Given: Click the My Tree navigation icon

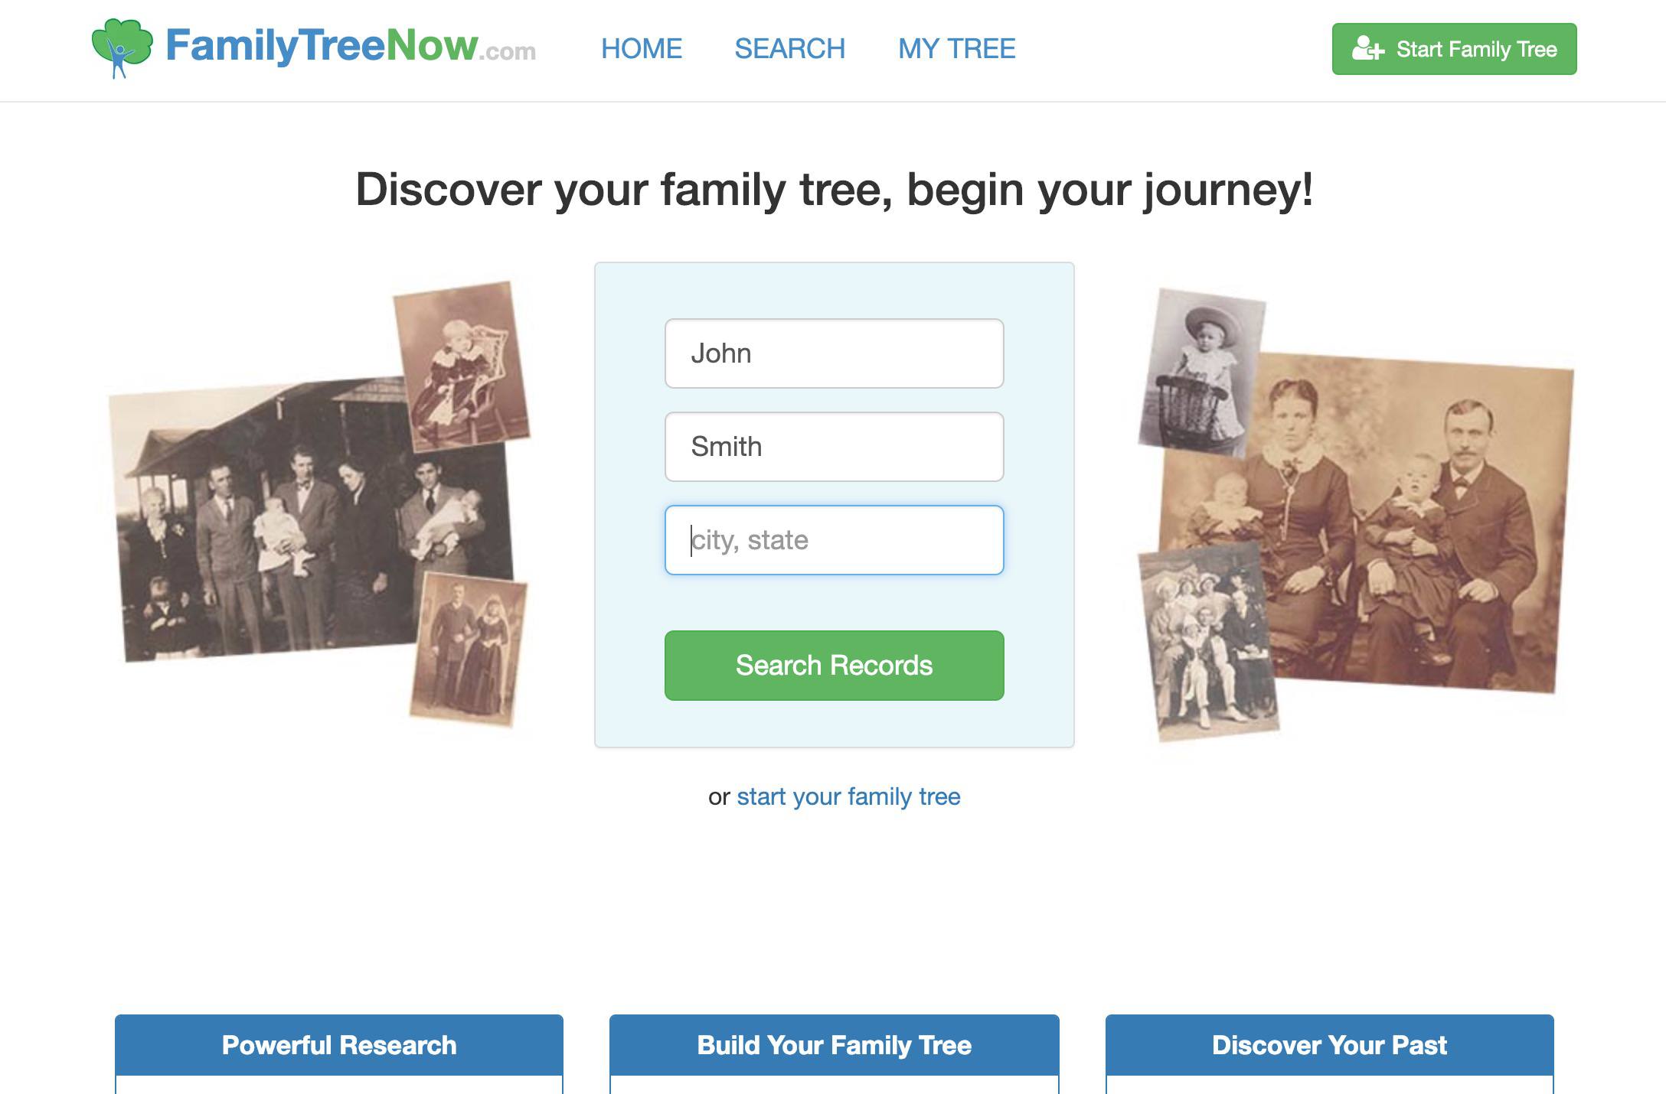Looking at the screenshot, I should (x=956, y=47).
